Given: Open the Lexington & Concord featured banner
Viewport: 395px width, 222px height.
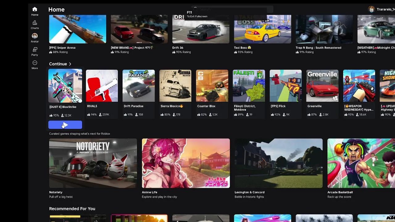Looking at the screenshot, I should click(x=278, y=163).
